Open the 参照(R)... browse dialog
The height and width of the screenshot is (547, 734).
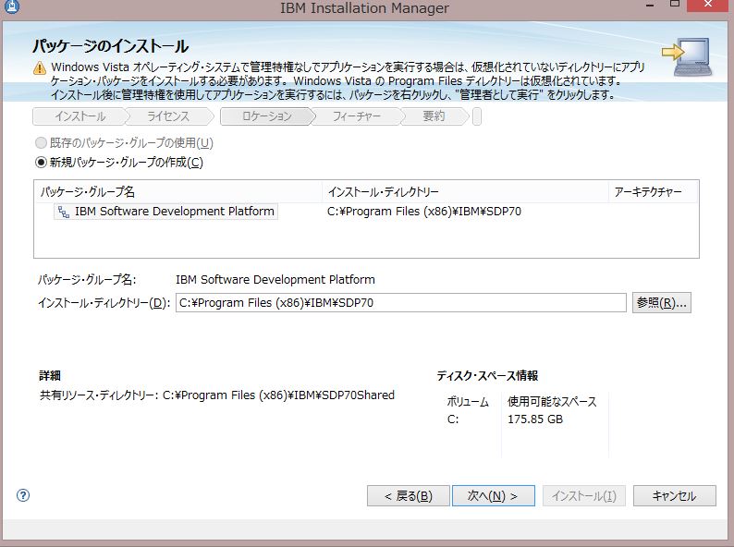coord(662,303)
